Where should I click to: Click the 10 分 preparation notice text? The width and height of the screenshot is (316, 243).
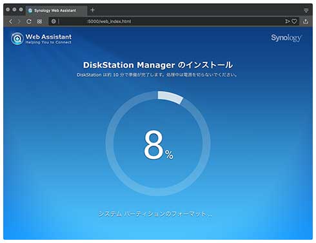[x=157, y=75]
